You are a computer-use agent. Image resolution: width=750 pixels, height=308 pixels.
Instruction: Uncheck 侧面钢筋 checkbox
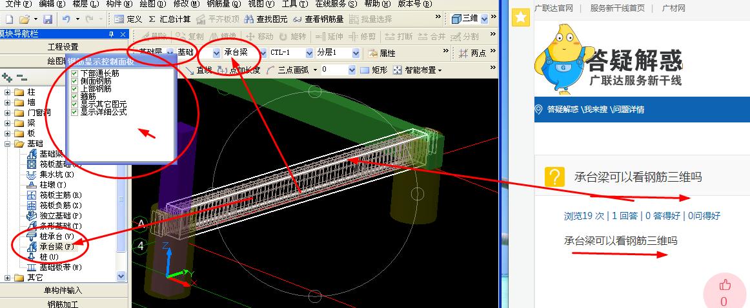(x=74, y=82)
